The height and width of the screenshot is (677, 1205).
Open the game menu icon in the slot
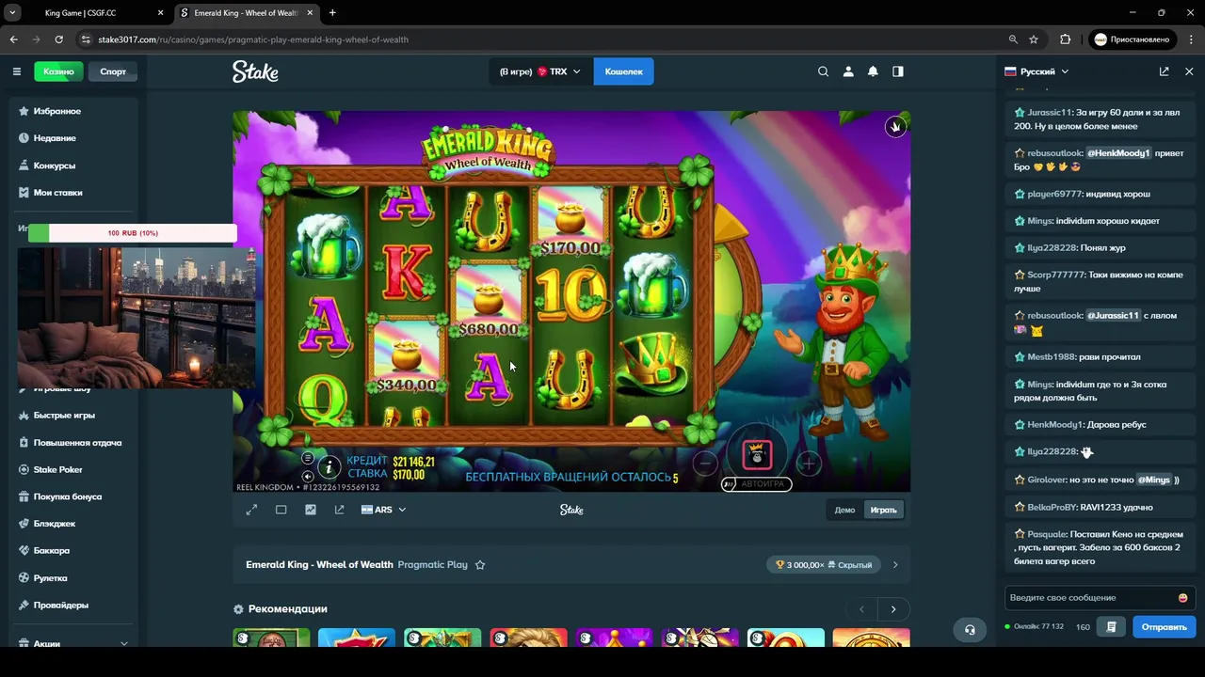coord(307,458)
